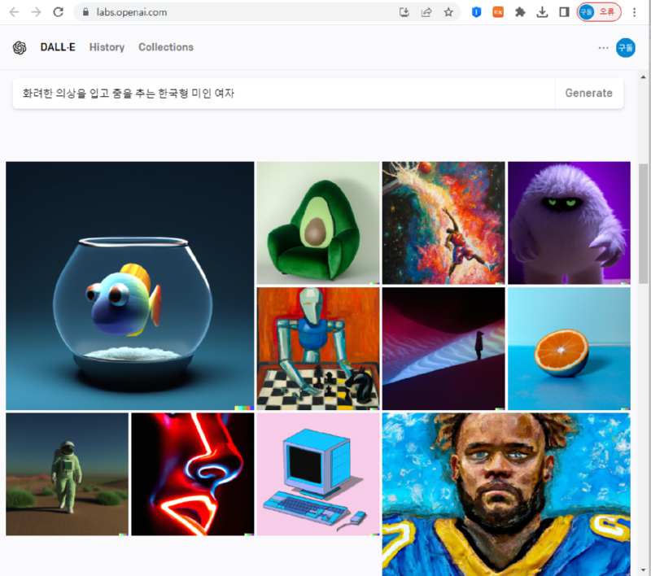Click into the prompt text input field
This screenshot has width=651, height=576.
pyautogui.click(x=283, y=94)
